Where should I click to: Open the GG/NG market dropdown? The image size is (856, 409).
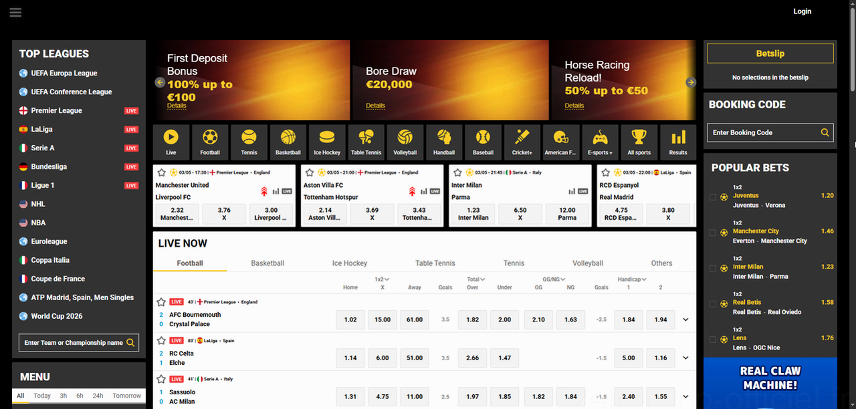pyautogui.click(x=554, y=279)
